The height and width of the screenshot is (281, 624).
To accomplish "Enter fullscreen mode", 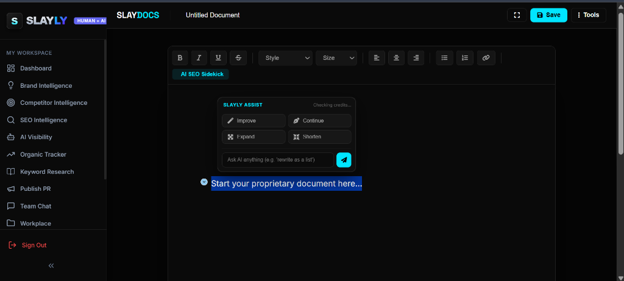I will pos(517,15).
